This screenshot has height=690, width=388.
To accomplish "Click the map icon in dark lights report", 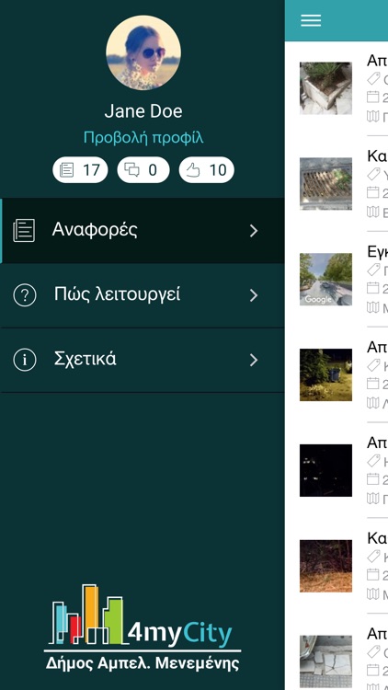I will click(x=373, y=498).
